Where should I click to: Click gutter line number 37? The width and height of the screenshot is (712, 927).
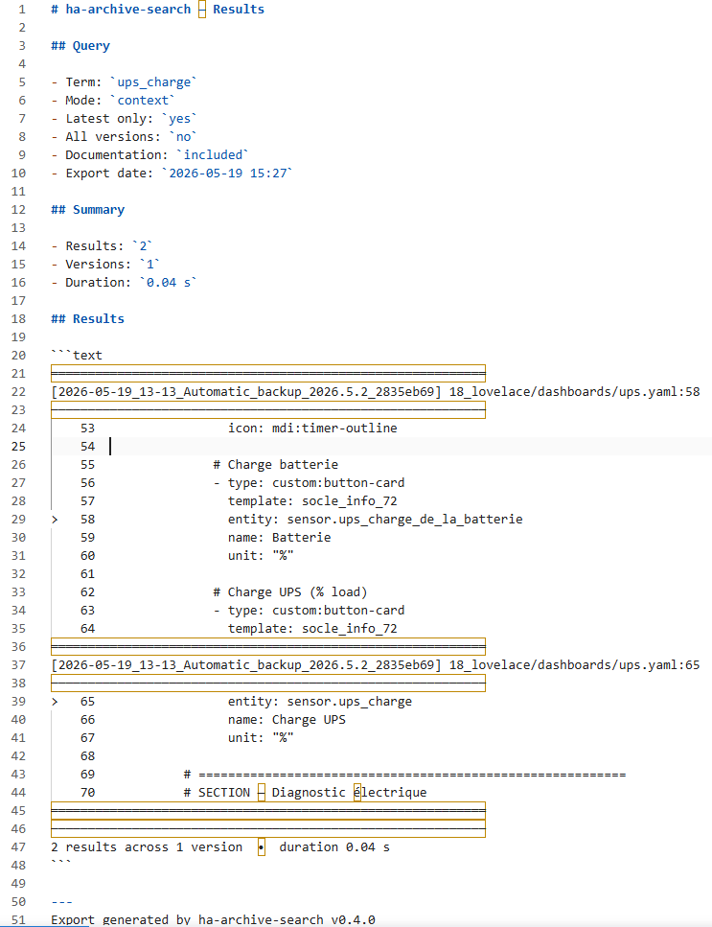tap(18, 665)
